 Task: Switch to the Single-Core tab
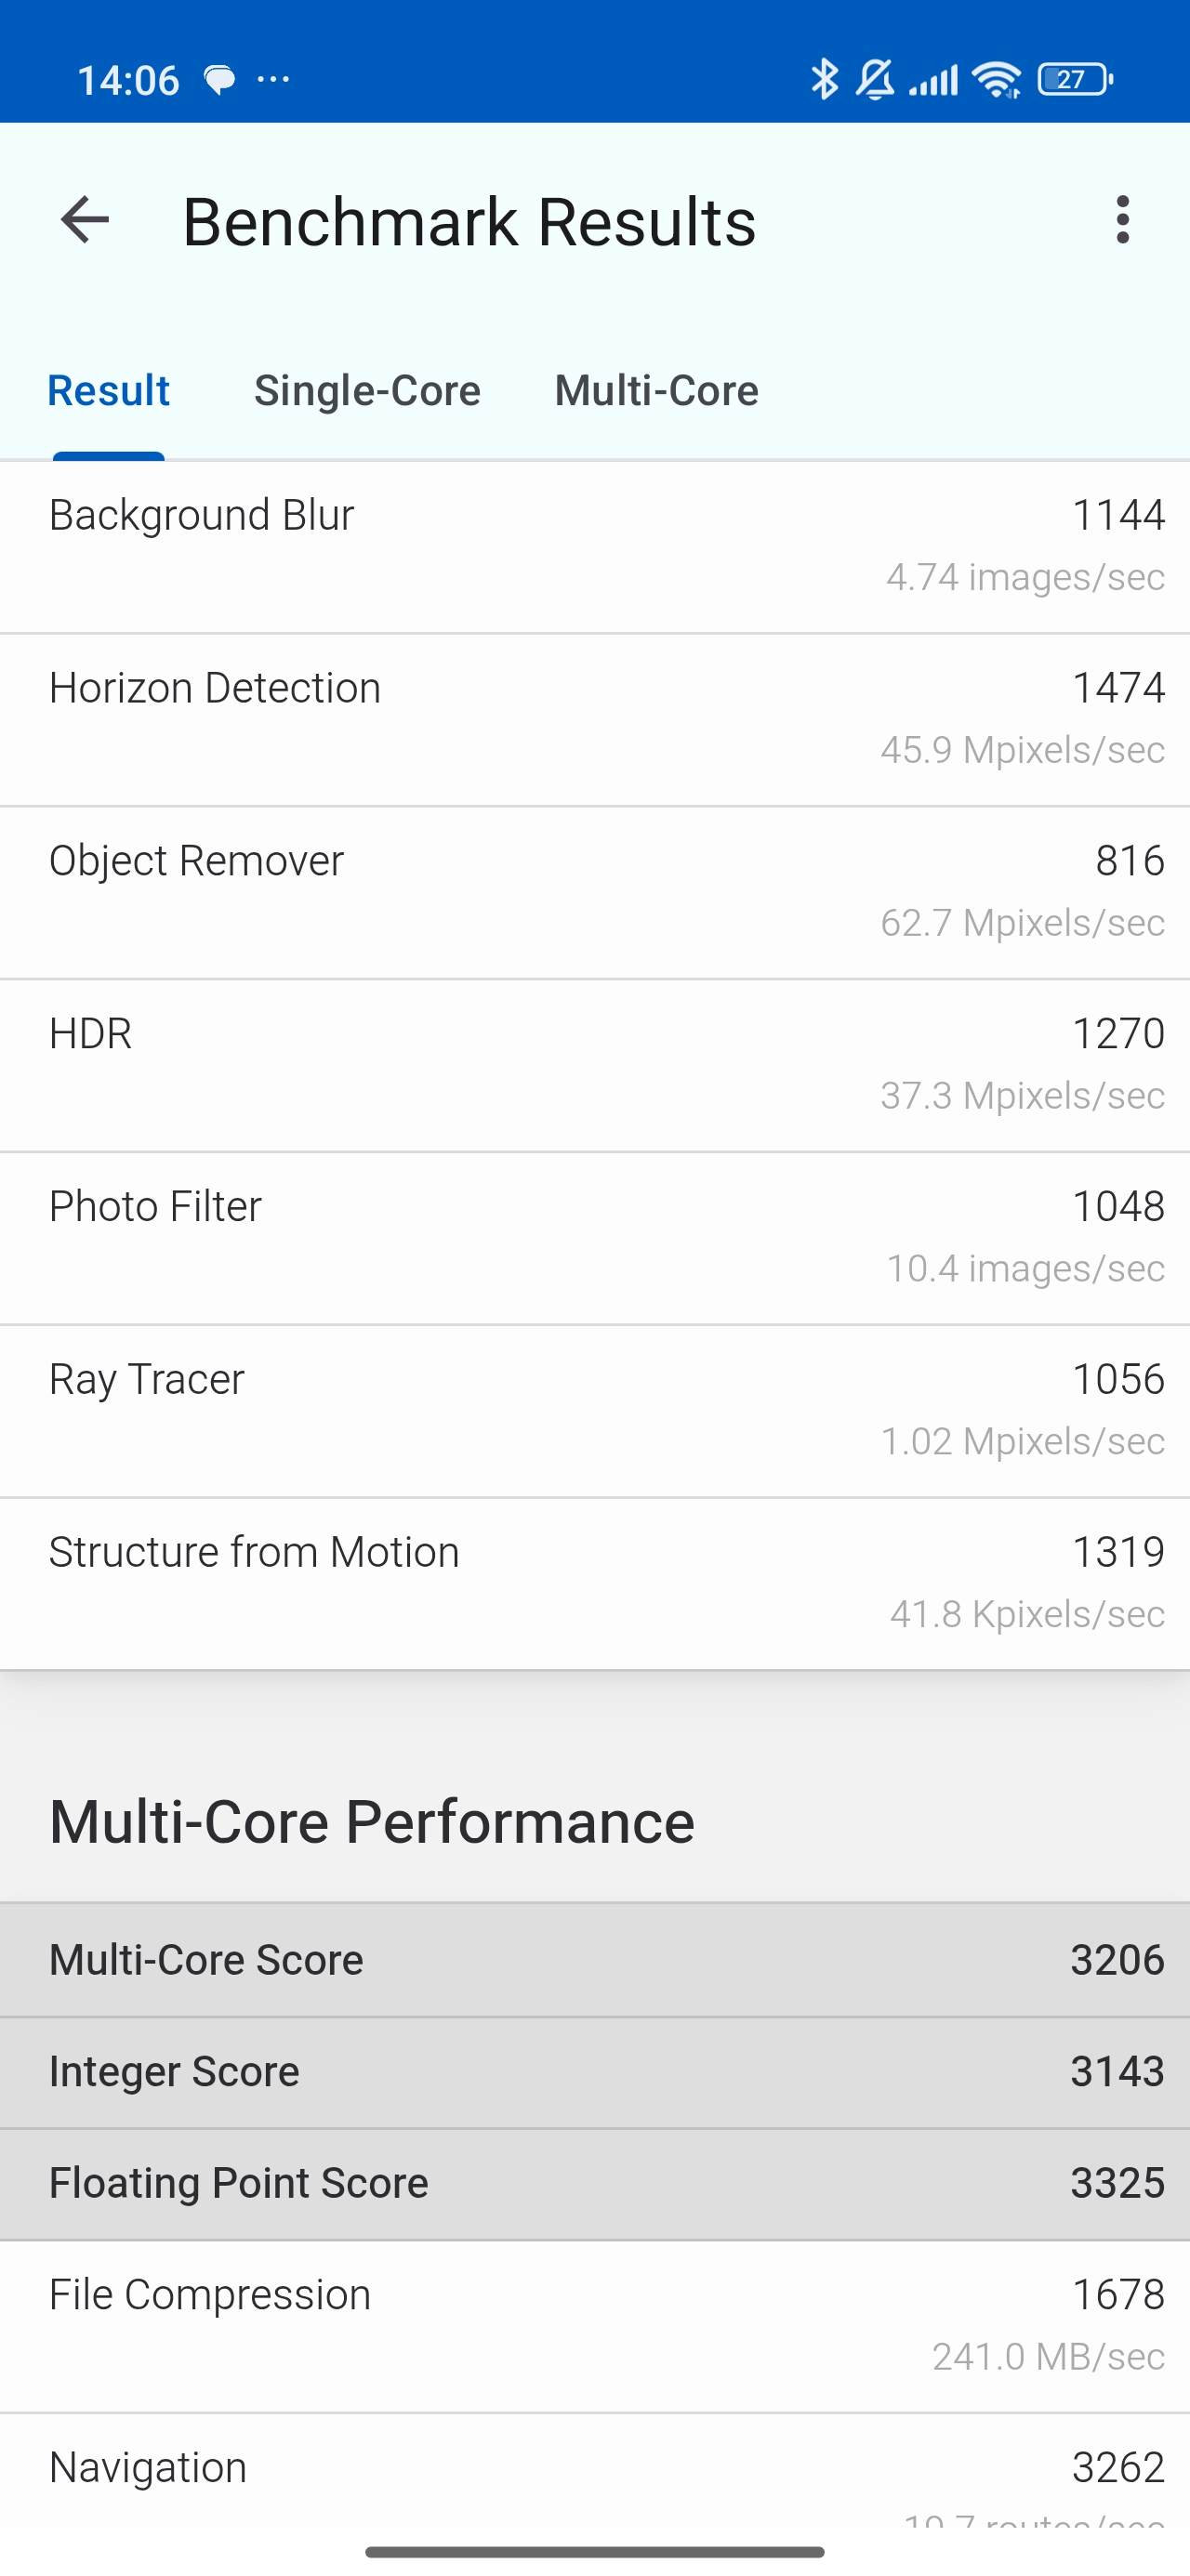367,390
